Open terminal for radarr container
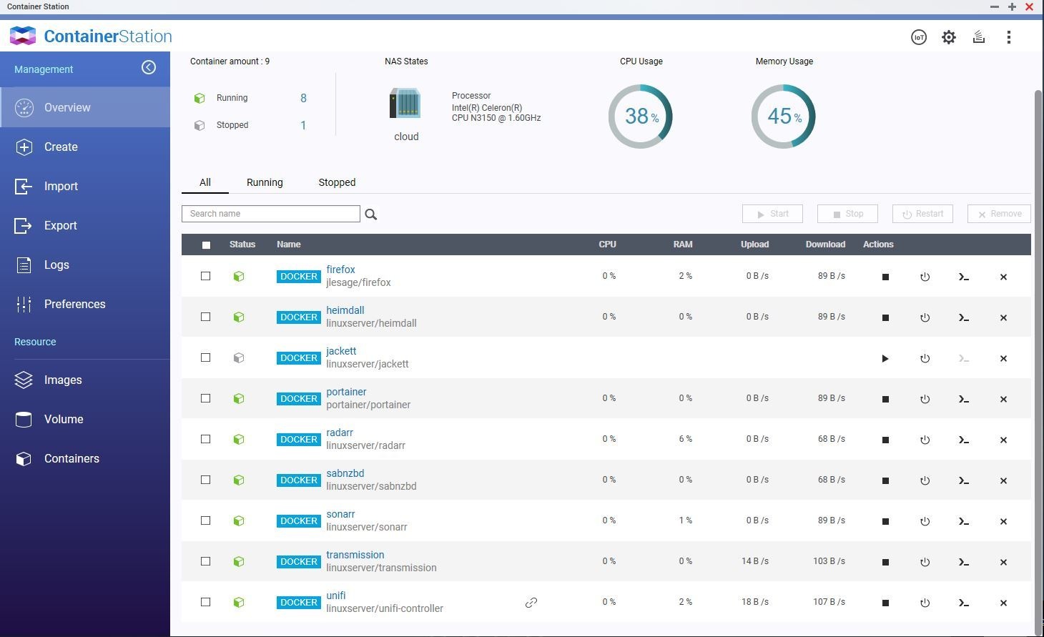1044x637 pixels. [964, 440]
